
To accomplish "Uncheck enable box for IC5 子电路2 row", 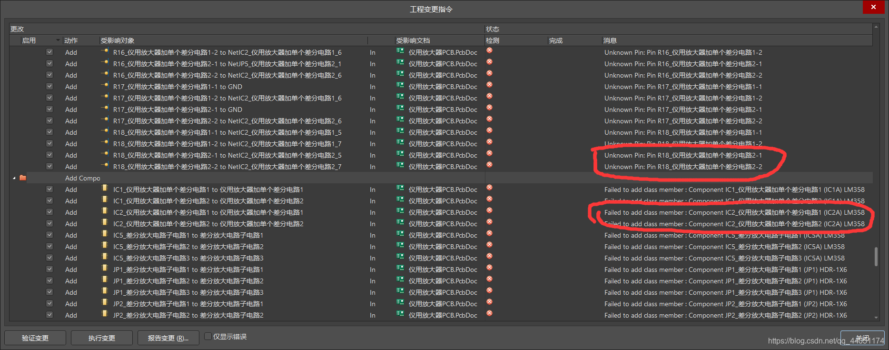I will [x=49, y=246].
